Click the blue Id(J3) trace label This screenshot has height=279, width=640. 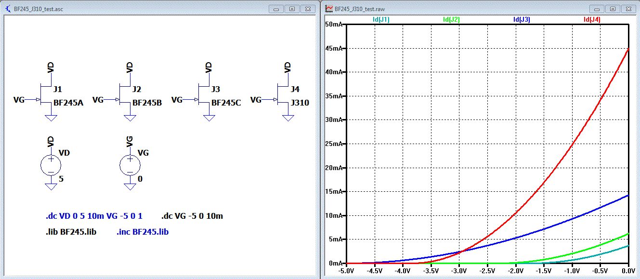[522, 20]
